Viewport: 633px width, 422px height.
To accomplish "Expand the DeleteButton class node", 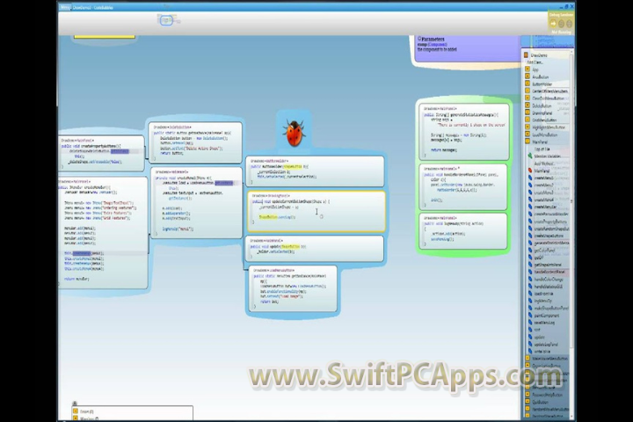I will [527, 105].
